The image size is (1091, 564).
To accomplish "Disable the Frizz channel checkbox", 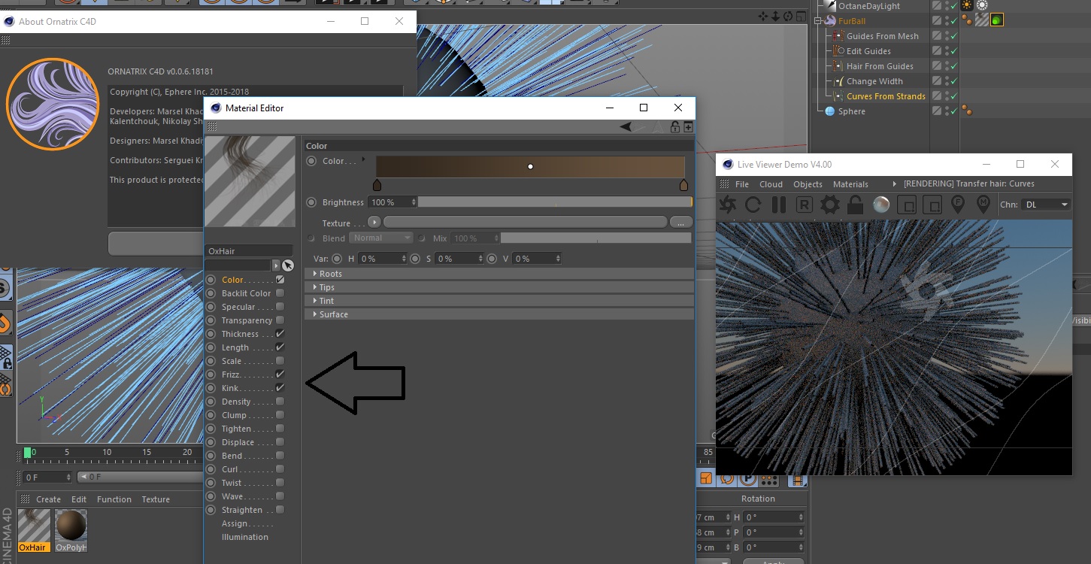I will 280,374.
